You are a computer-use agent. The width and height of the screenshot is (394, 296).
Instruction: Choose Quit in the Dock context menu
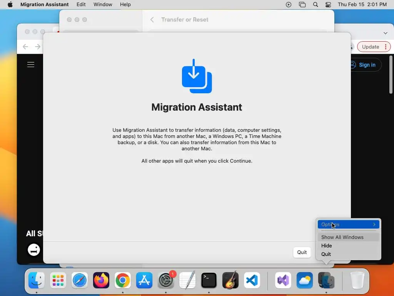348,254
